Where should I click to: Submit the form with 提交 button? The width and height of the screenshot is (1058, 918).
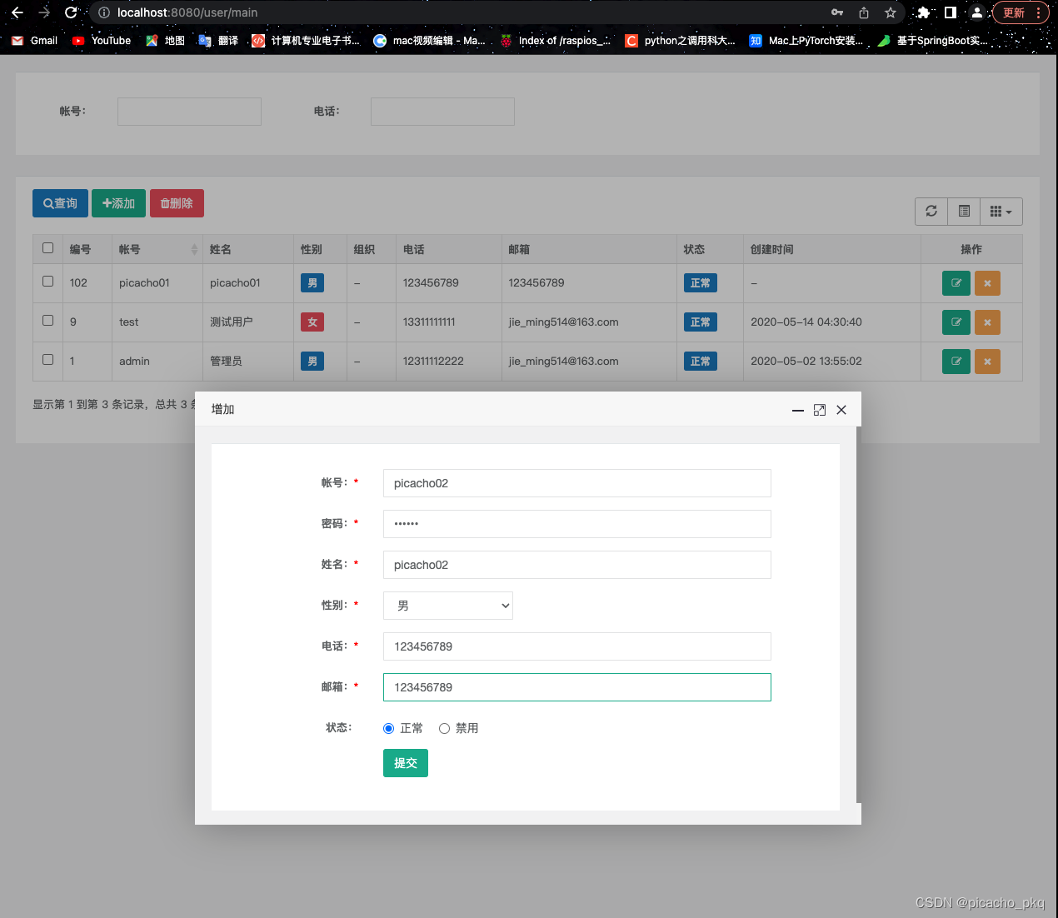coord(406,763)
